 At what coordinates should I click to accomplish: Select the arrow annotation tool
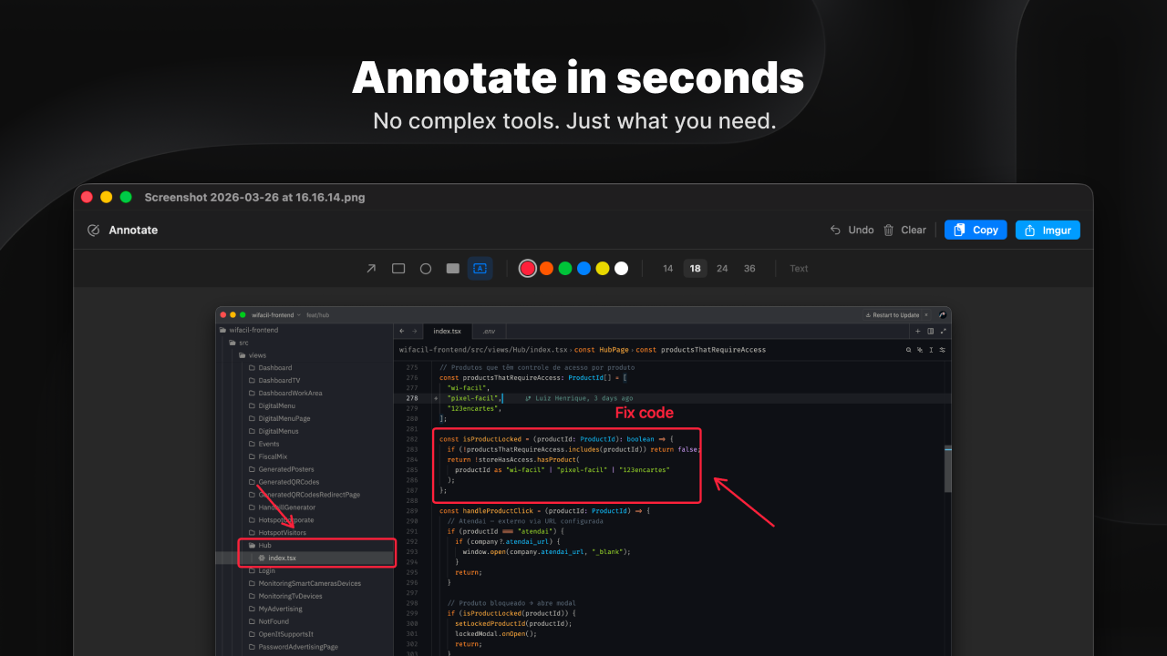tap(371, 269)
